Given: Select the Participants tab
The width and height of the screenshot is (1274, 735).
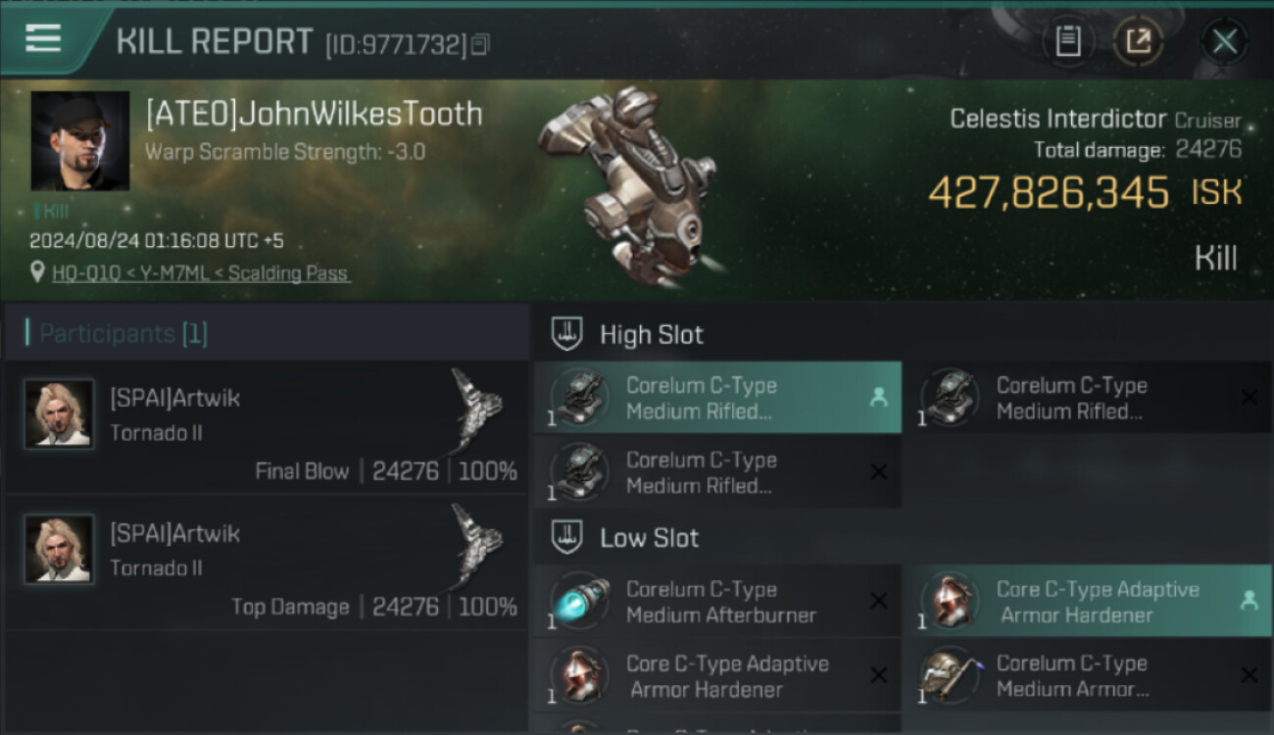Looking at the screenshot, I should [122, 334].
